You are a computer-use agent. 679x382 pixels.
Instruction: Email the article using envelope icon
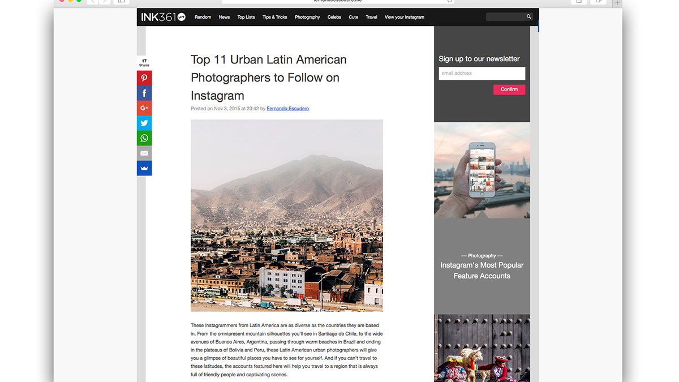point(144,153)
